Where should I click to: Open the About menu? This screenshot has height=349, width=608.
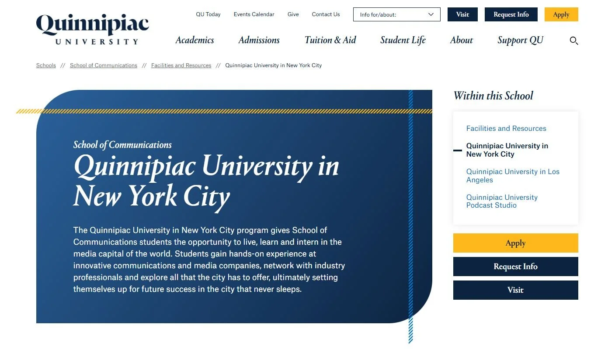point(462,40)
